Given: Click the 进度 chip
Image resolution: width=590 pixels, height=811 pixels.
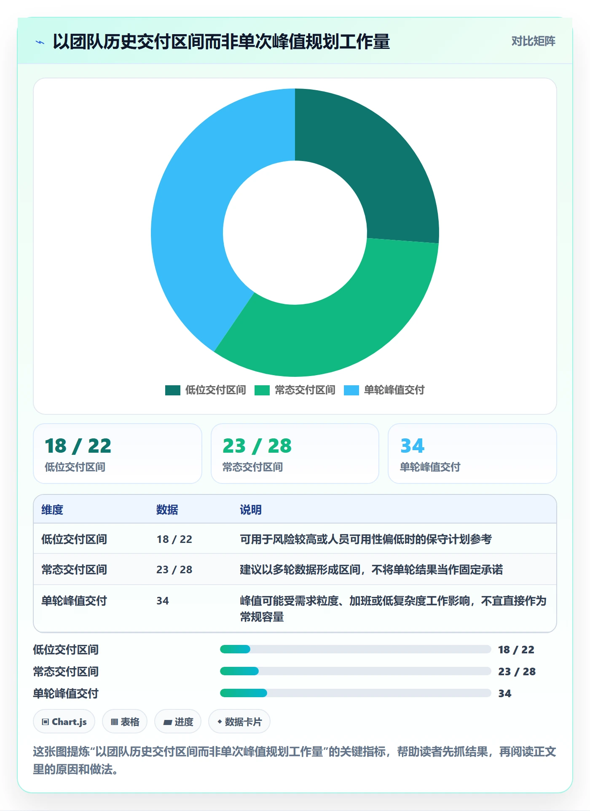Looking at the screenshot, I should click(x=178, y=722).
